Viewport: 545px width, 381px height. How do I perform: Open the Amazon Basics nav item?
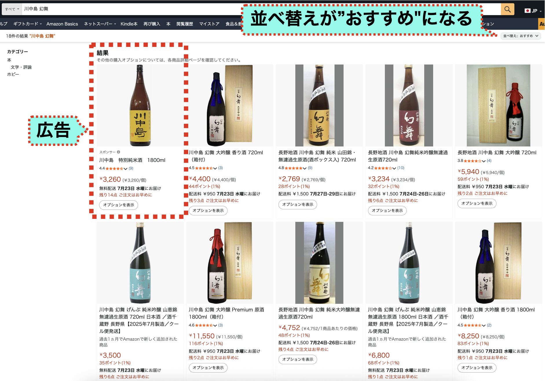tap(62, 24)
